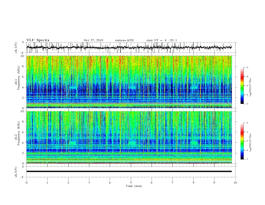Click the 'Time (min)' axis label
The image size is (265, 205).
pos(134,186)
